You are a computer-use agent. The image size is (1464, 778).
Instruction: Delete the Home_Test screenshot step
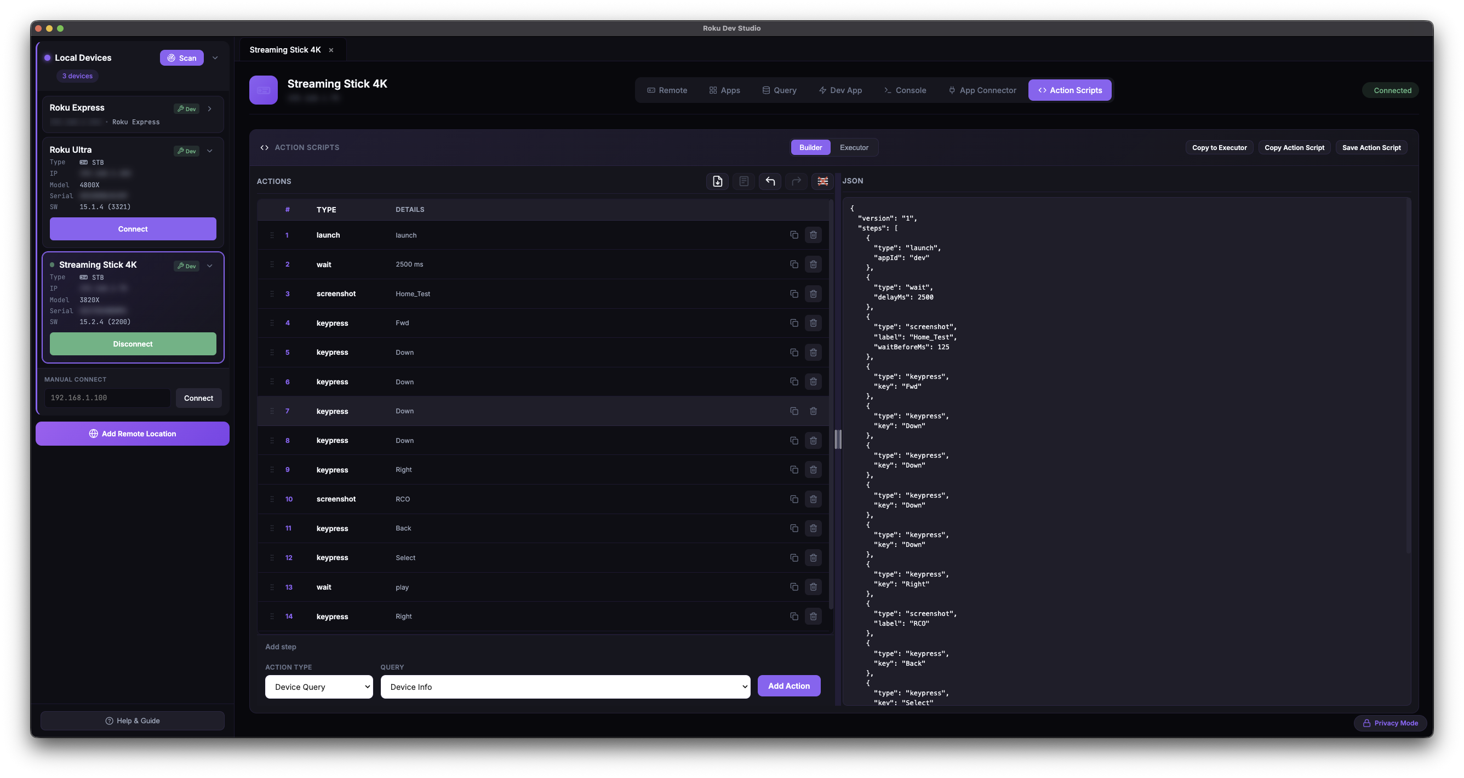point(813,293)
